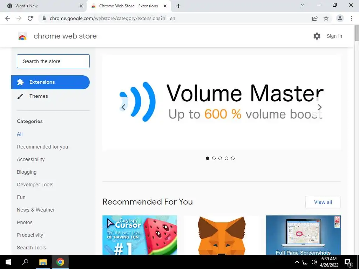Image resolution: width=359 pixels, height=269 pixels.
Task: Open the Custom Cursor extension card
Action: point(140,235)
